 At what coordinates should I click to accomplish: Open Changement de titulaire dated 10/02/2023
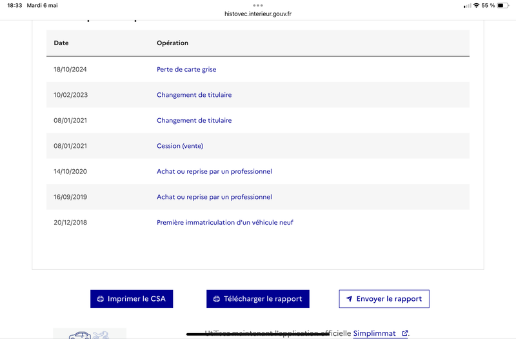tap(194, 95)
